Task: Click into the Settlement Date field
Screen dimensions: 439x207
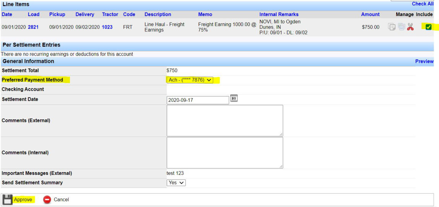Action: 198,100
